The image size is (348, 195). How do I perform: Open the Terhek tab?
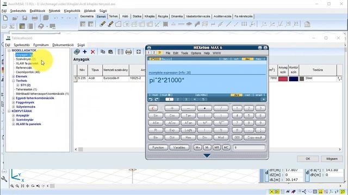coord(113,16)
